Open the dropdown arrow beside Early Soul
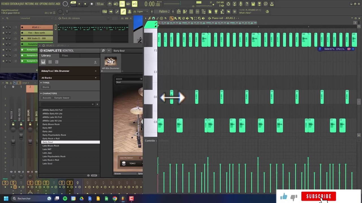This screenshot has height=203, width=362. [x=109, y=50]
